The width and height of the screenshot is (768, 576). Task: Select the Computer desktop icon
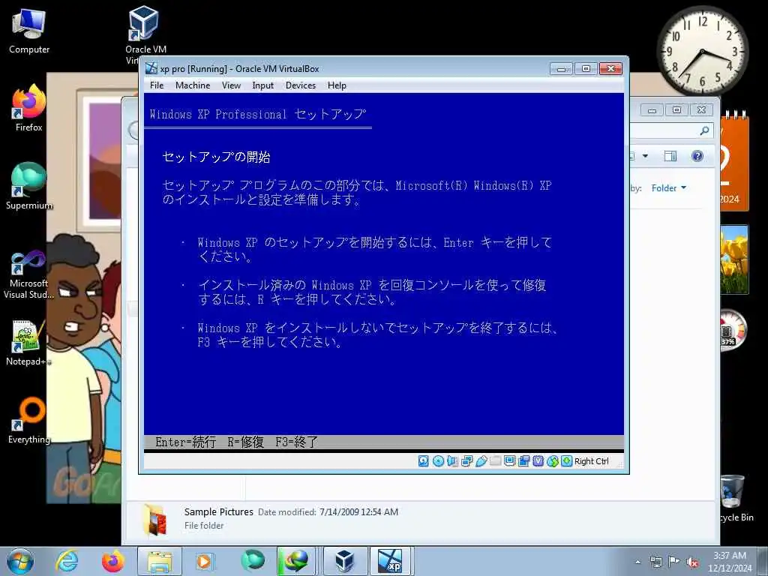29,31
